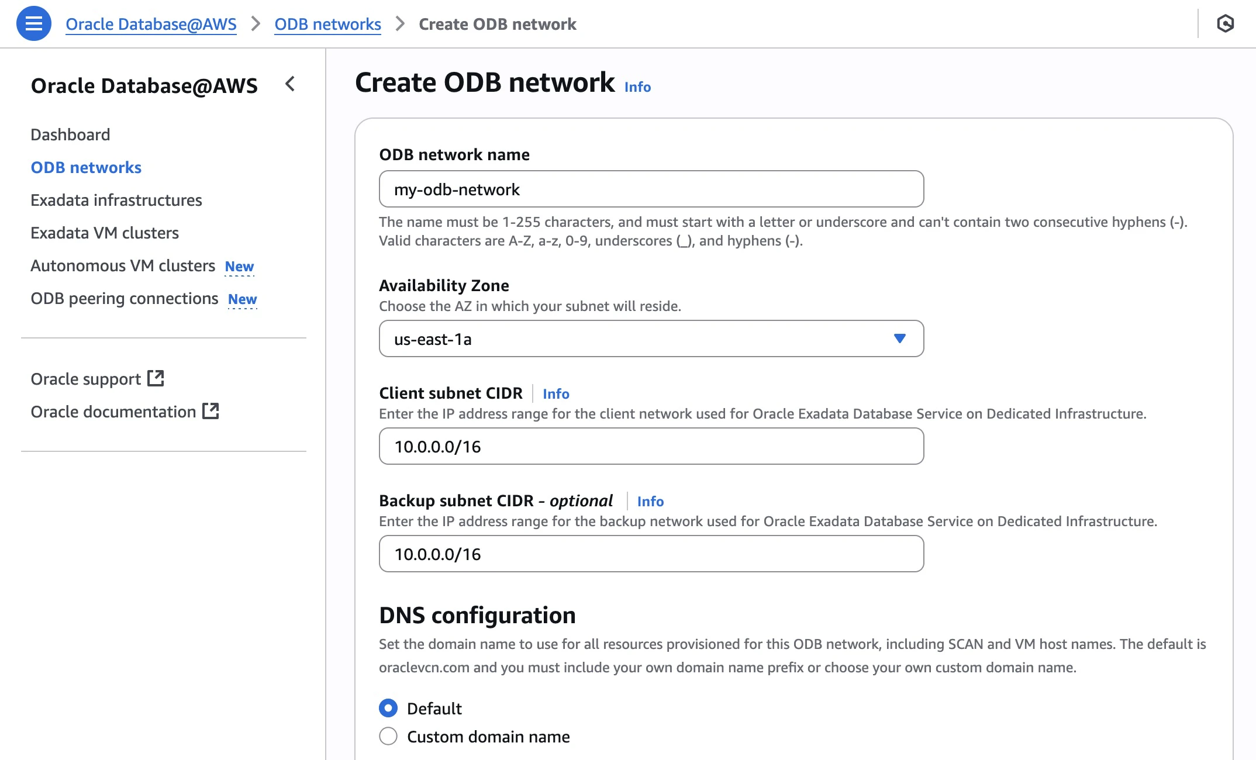Image resolution: width=1256 pixels, height=760 pixels.
Task: Open the Oracle documentation external link icon
Action: pos(211,411)
